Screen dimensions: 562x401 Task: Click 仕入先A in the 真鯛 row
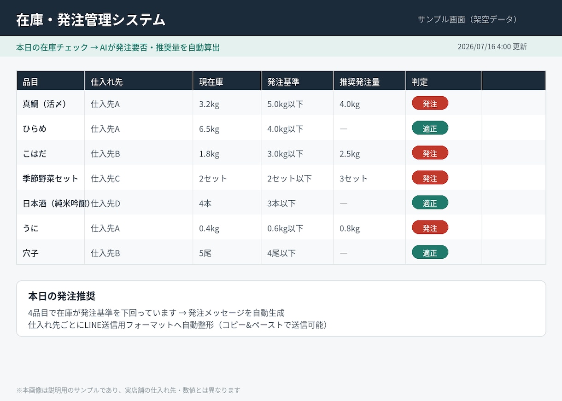click(x=105, y=104)
